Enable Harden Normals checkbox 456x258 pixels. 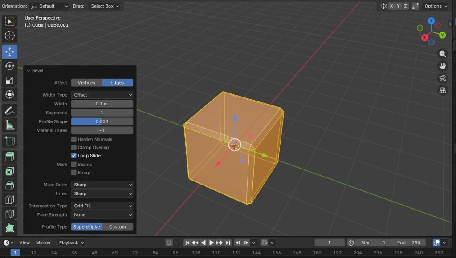74,139
